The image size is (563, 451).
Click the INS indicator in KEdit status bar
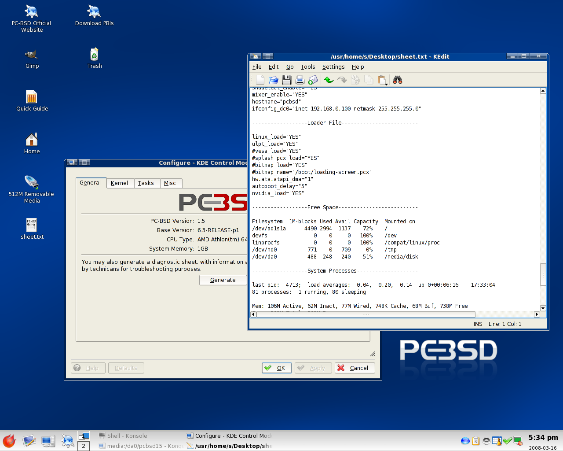coord(478,324)
